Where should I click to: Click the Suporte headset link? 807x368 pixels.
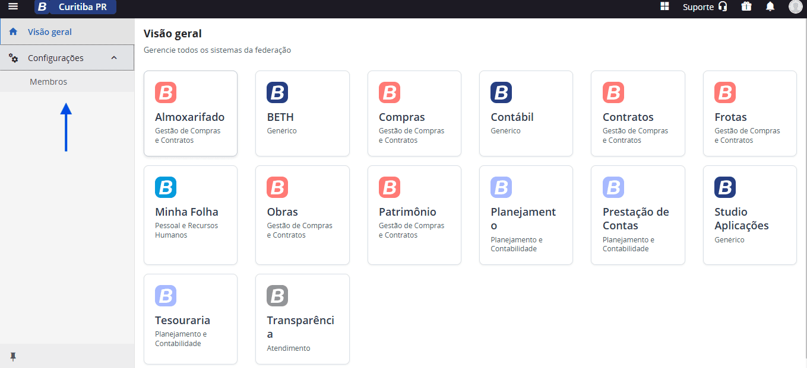(705, 7)
